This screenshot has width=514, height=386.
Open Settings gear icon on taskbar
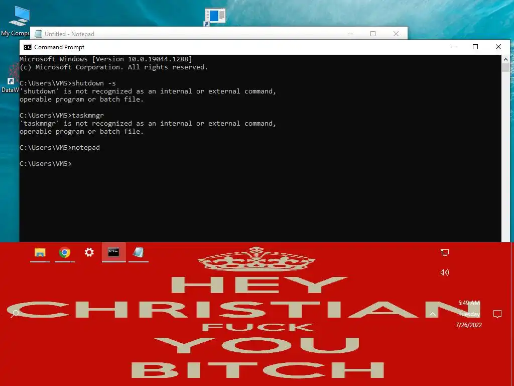coord(89,252)
